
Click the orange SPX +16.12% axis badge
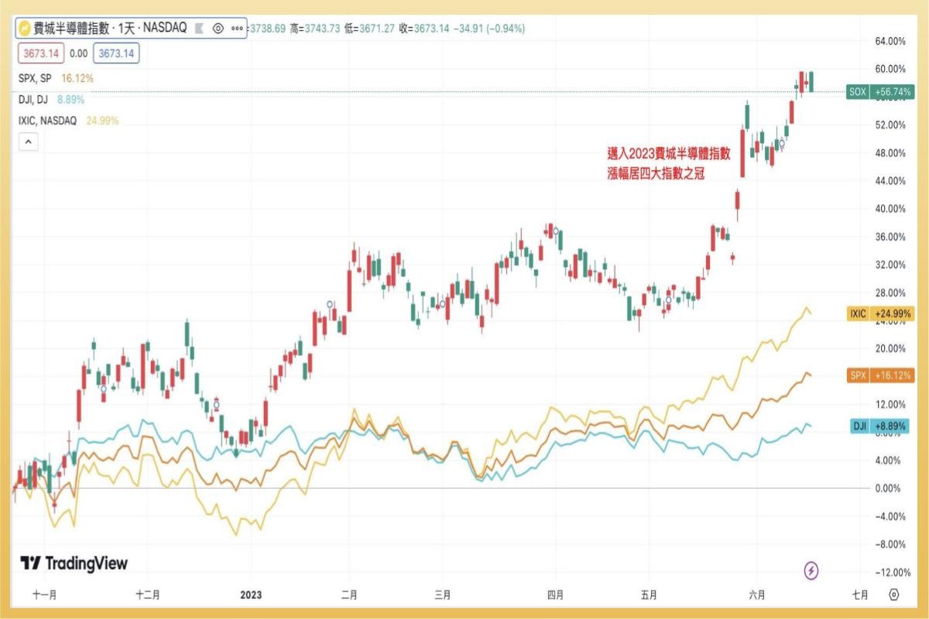point(882,377)
